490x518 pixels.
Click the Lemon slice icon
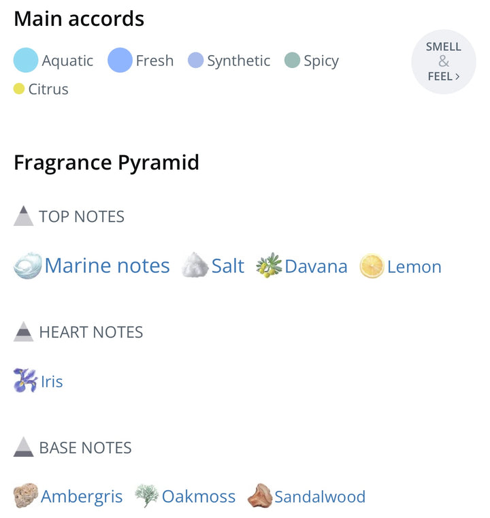point(372,265)
